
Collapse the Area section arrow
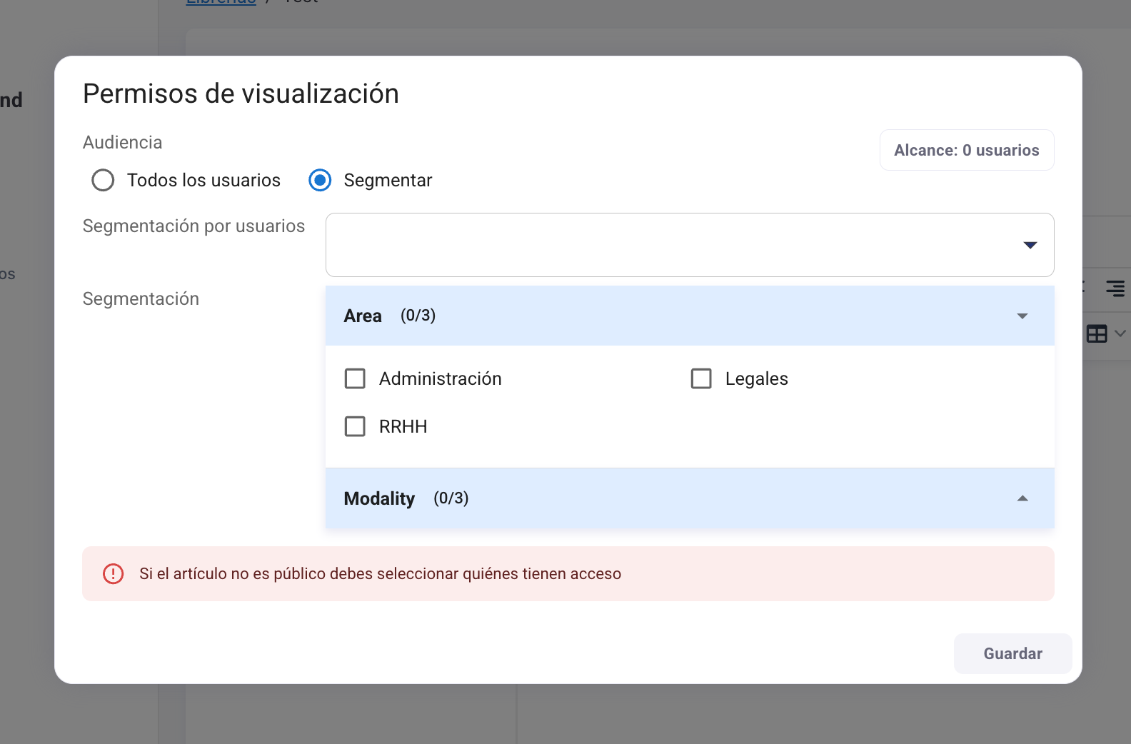point(1022,316)
